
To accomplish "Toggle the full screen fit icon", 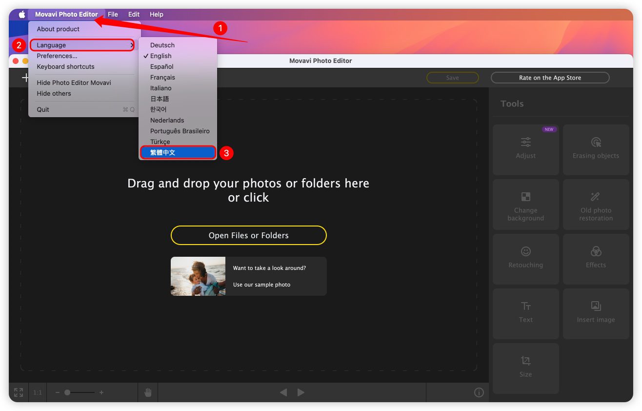I will point(19,392).
